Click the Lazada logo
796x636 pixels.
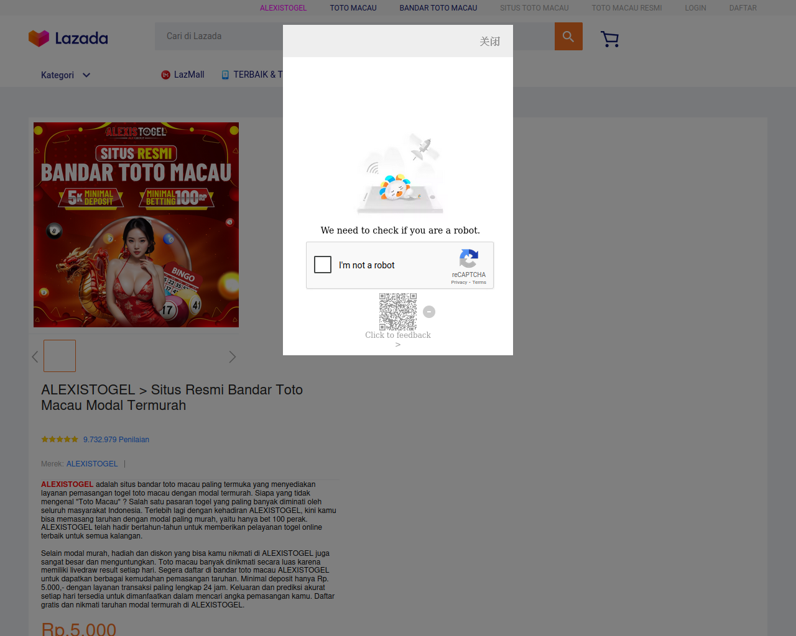coord(68,39)
